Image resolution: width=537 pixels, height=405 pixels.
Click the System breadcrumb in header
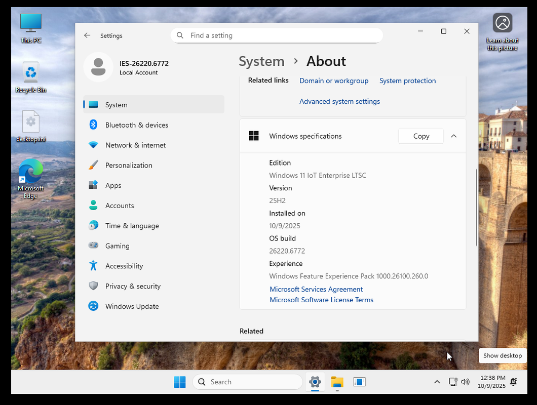click(261, 61)
